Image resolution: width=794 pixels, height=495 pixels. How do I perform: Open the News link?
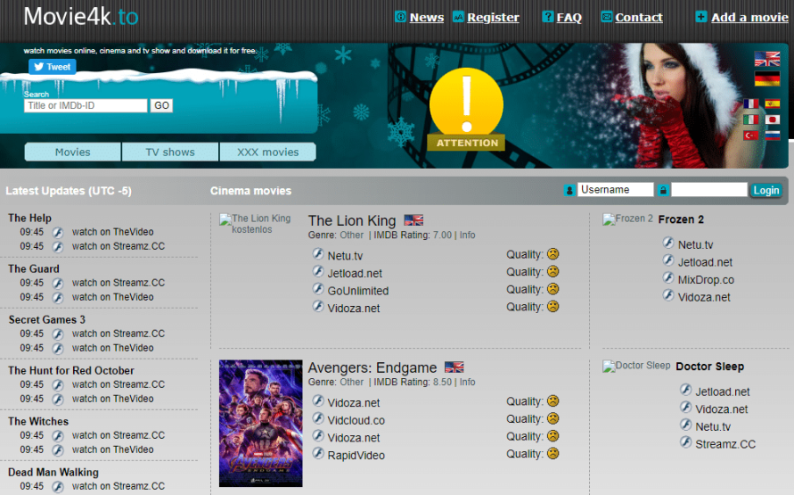(x=426, y=17)
